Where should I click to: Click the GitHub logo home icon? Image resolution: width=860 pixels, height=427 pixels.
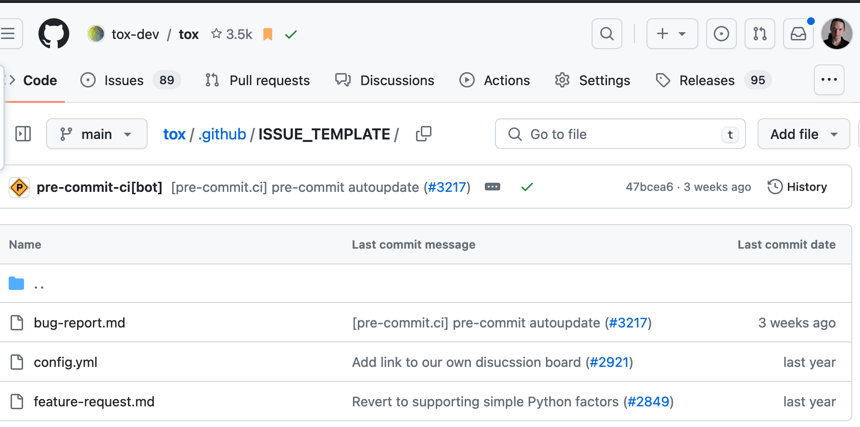[x=53, y=34]
